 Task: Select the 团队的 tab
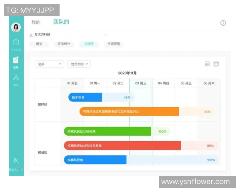click(x=61, y=22)
